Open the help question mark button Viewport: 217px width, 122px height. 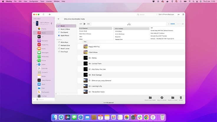click(x=183, y=14)
